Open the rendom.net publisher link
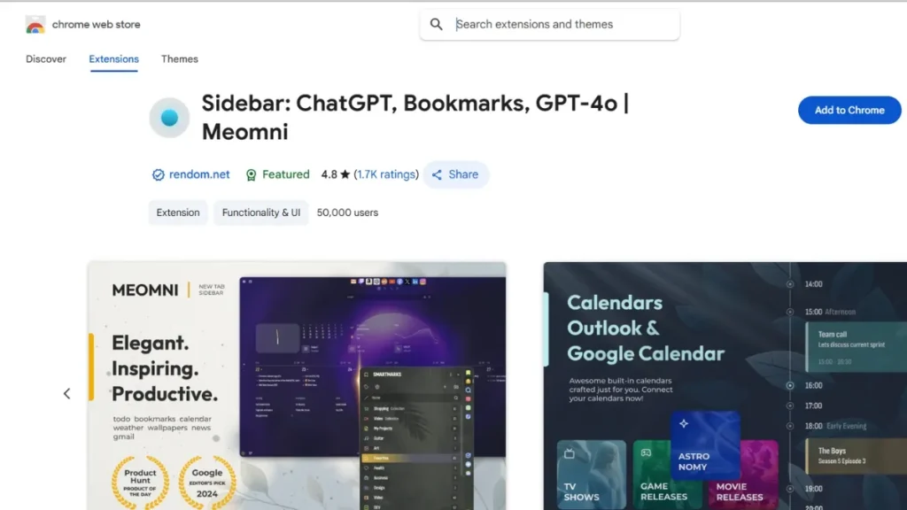The image size is (907, 510). pos(199,174)
